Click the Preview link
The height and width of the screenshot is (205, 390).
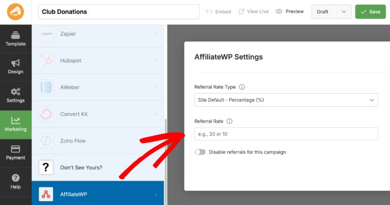click(290, 12)
